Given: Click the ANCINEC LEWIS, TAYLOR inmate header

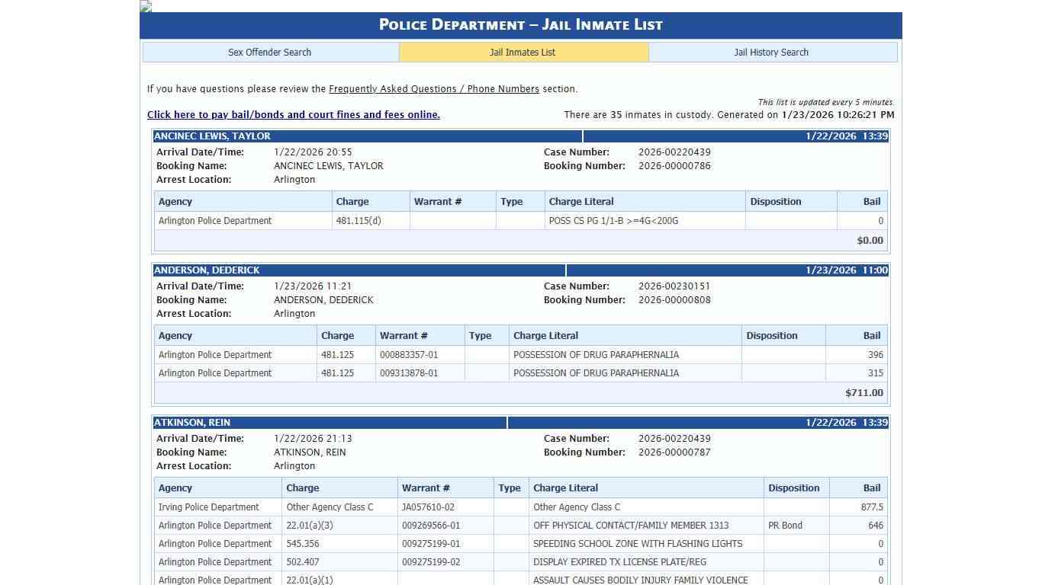Looking at the screenshot, I should coord(212,136).
